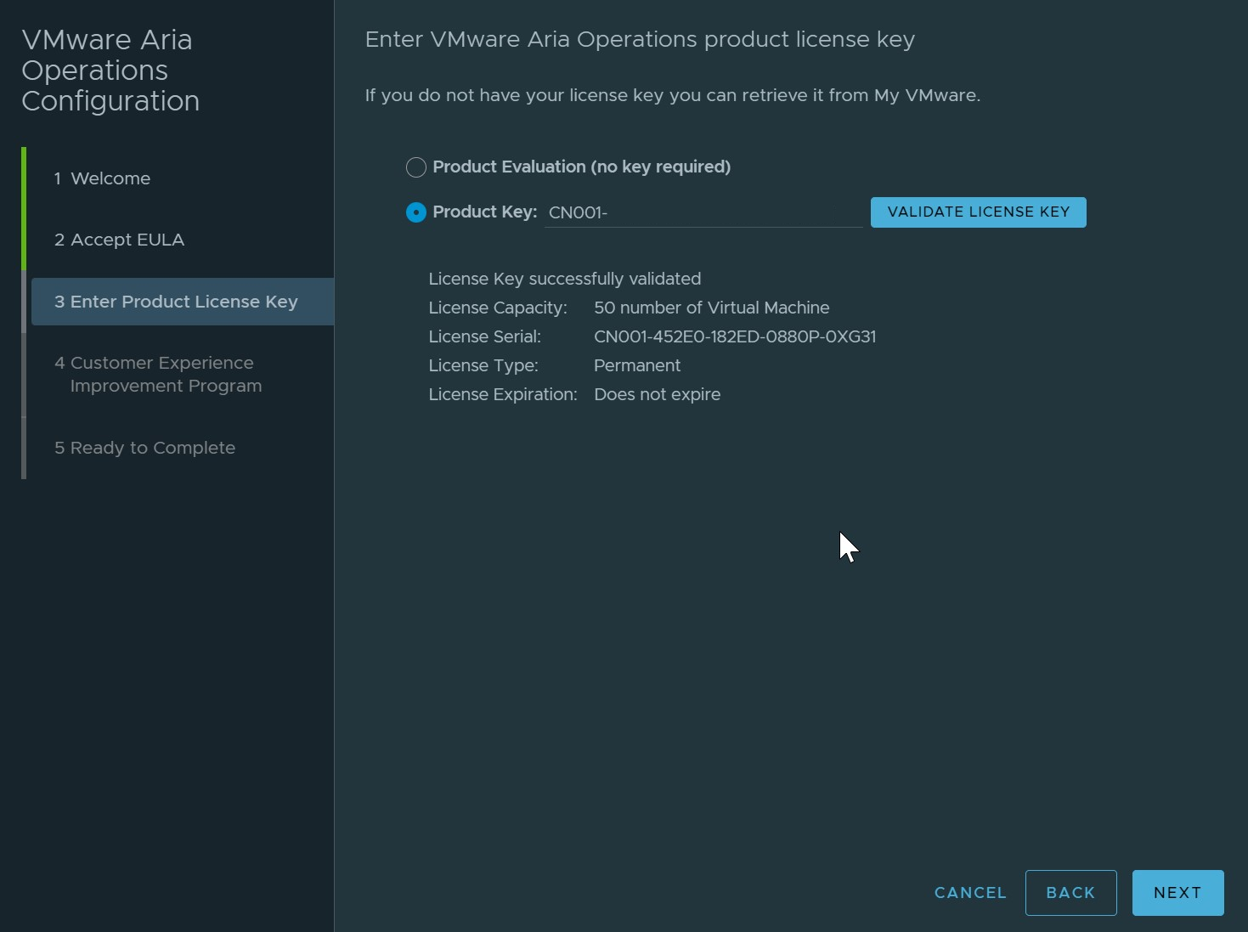Proceed with the Next button

click(1177, 893)
